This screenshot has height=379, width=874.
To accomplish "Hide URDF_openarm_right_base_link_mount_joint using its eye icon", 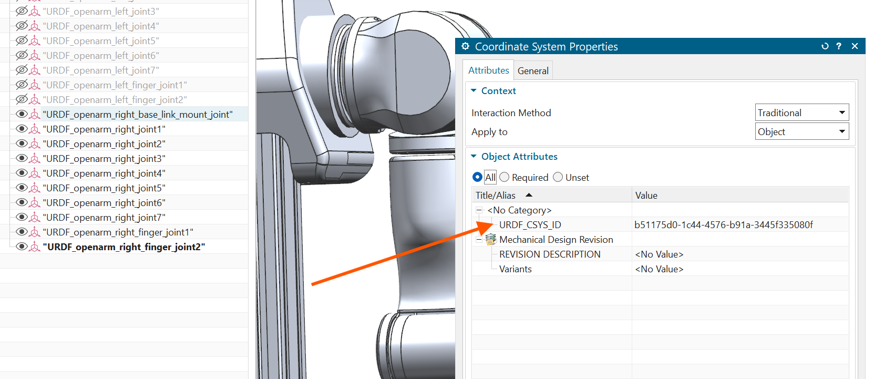I will (x=22, y=114).
